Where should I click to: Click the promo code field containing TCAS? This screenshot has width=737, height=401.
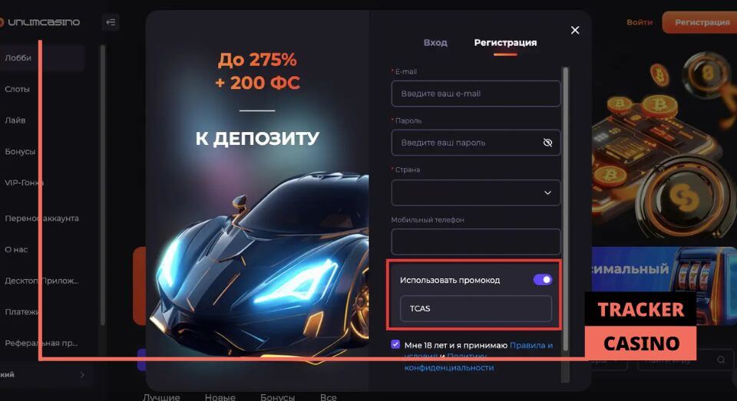point(476,308)
